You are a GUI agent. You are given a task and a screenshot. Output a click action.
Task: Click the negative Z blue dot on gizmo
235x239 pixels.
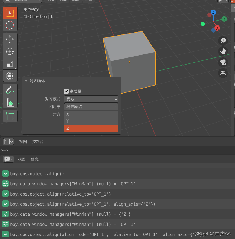coord(213,30)
